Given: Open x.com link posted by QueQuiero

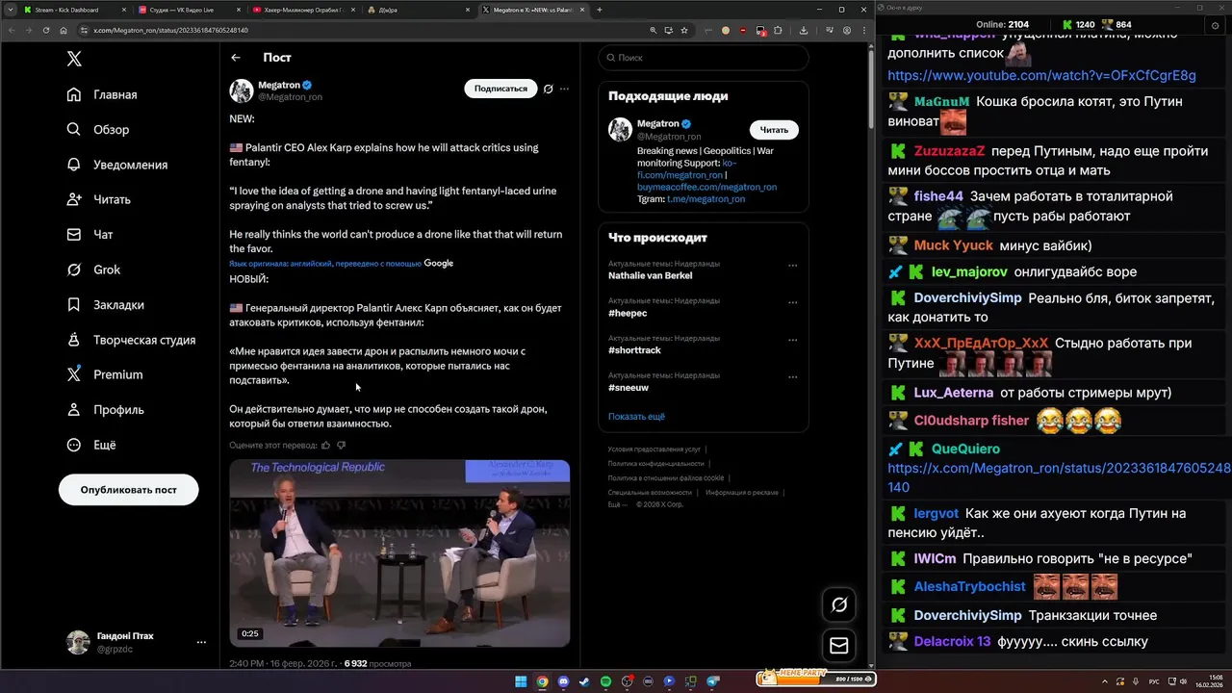Looking at the screenshot, I should [x=1059, y=477].
